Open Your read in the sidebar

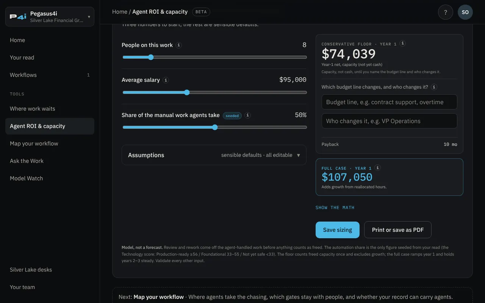50,58
